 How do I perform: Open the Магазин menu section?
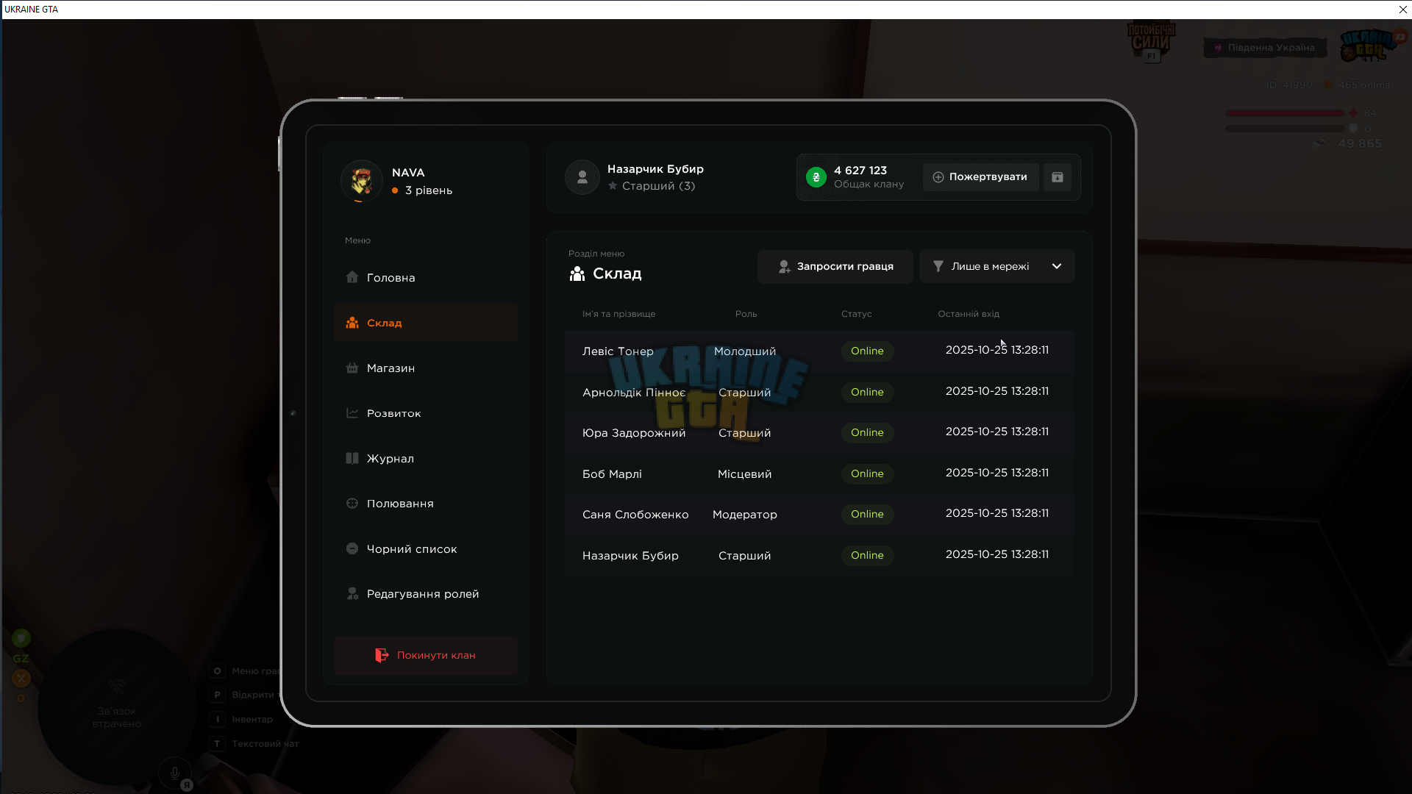click(x=425, y=368)
